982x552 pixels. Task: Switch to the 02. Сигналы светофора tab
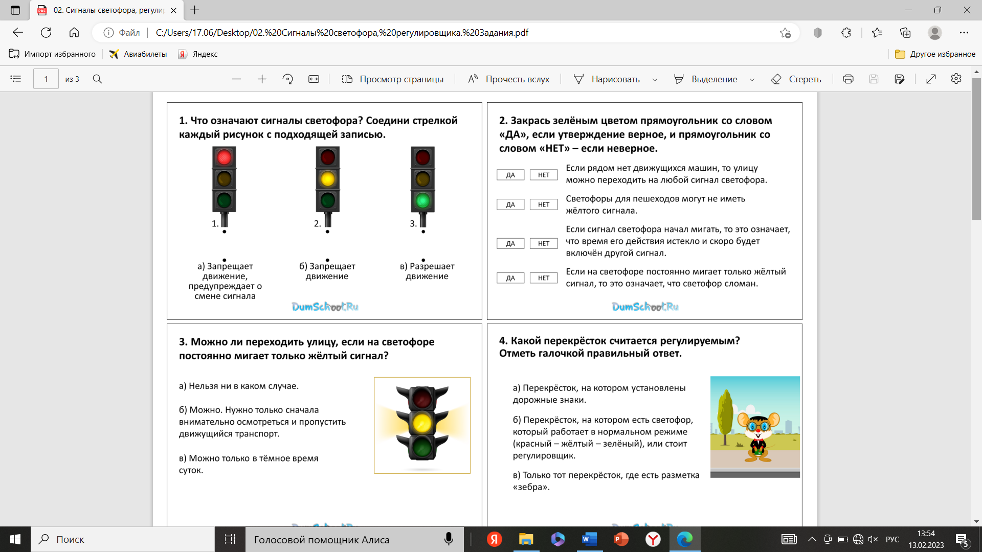[107, 10]
